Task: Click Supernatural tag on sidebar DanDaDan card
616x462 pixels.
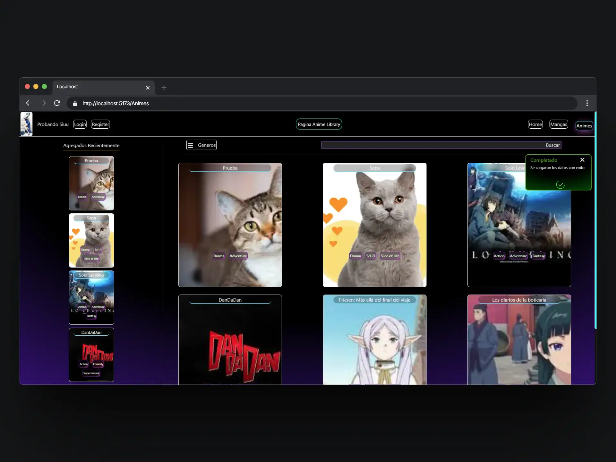Action: click(91, 373)
